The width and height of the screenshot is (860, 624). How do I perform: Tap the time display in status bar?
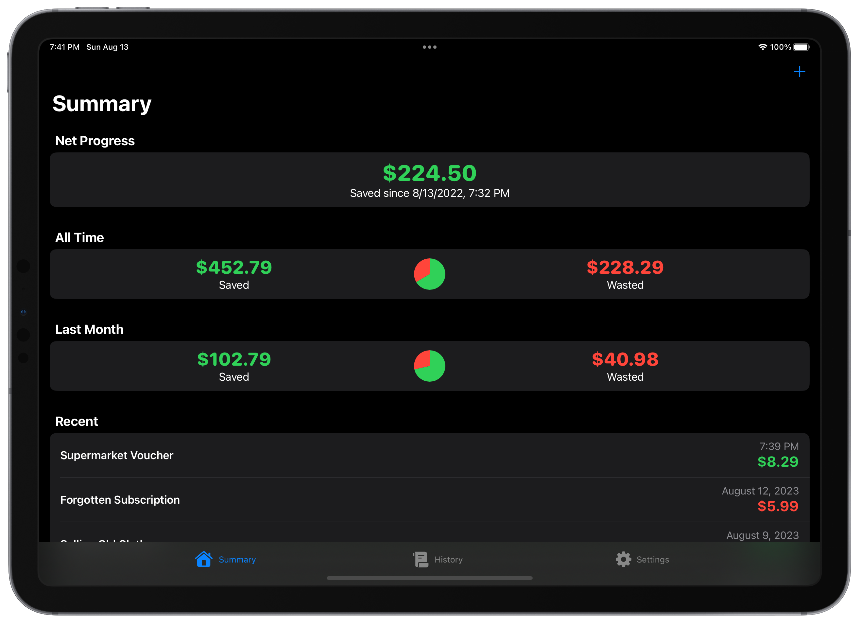click(65, 47)
